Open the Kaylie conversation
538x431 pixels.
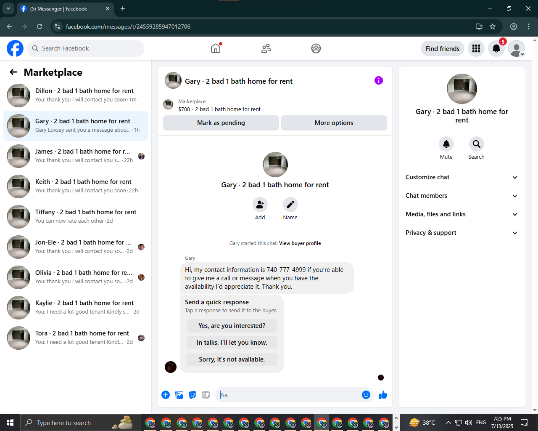(76, 308)
